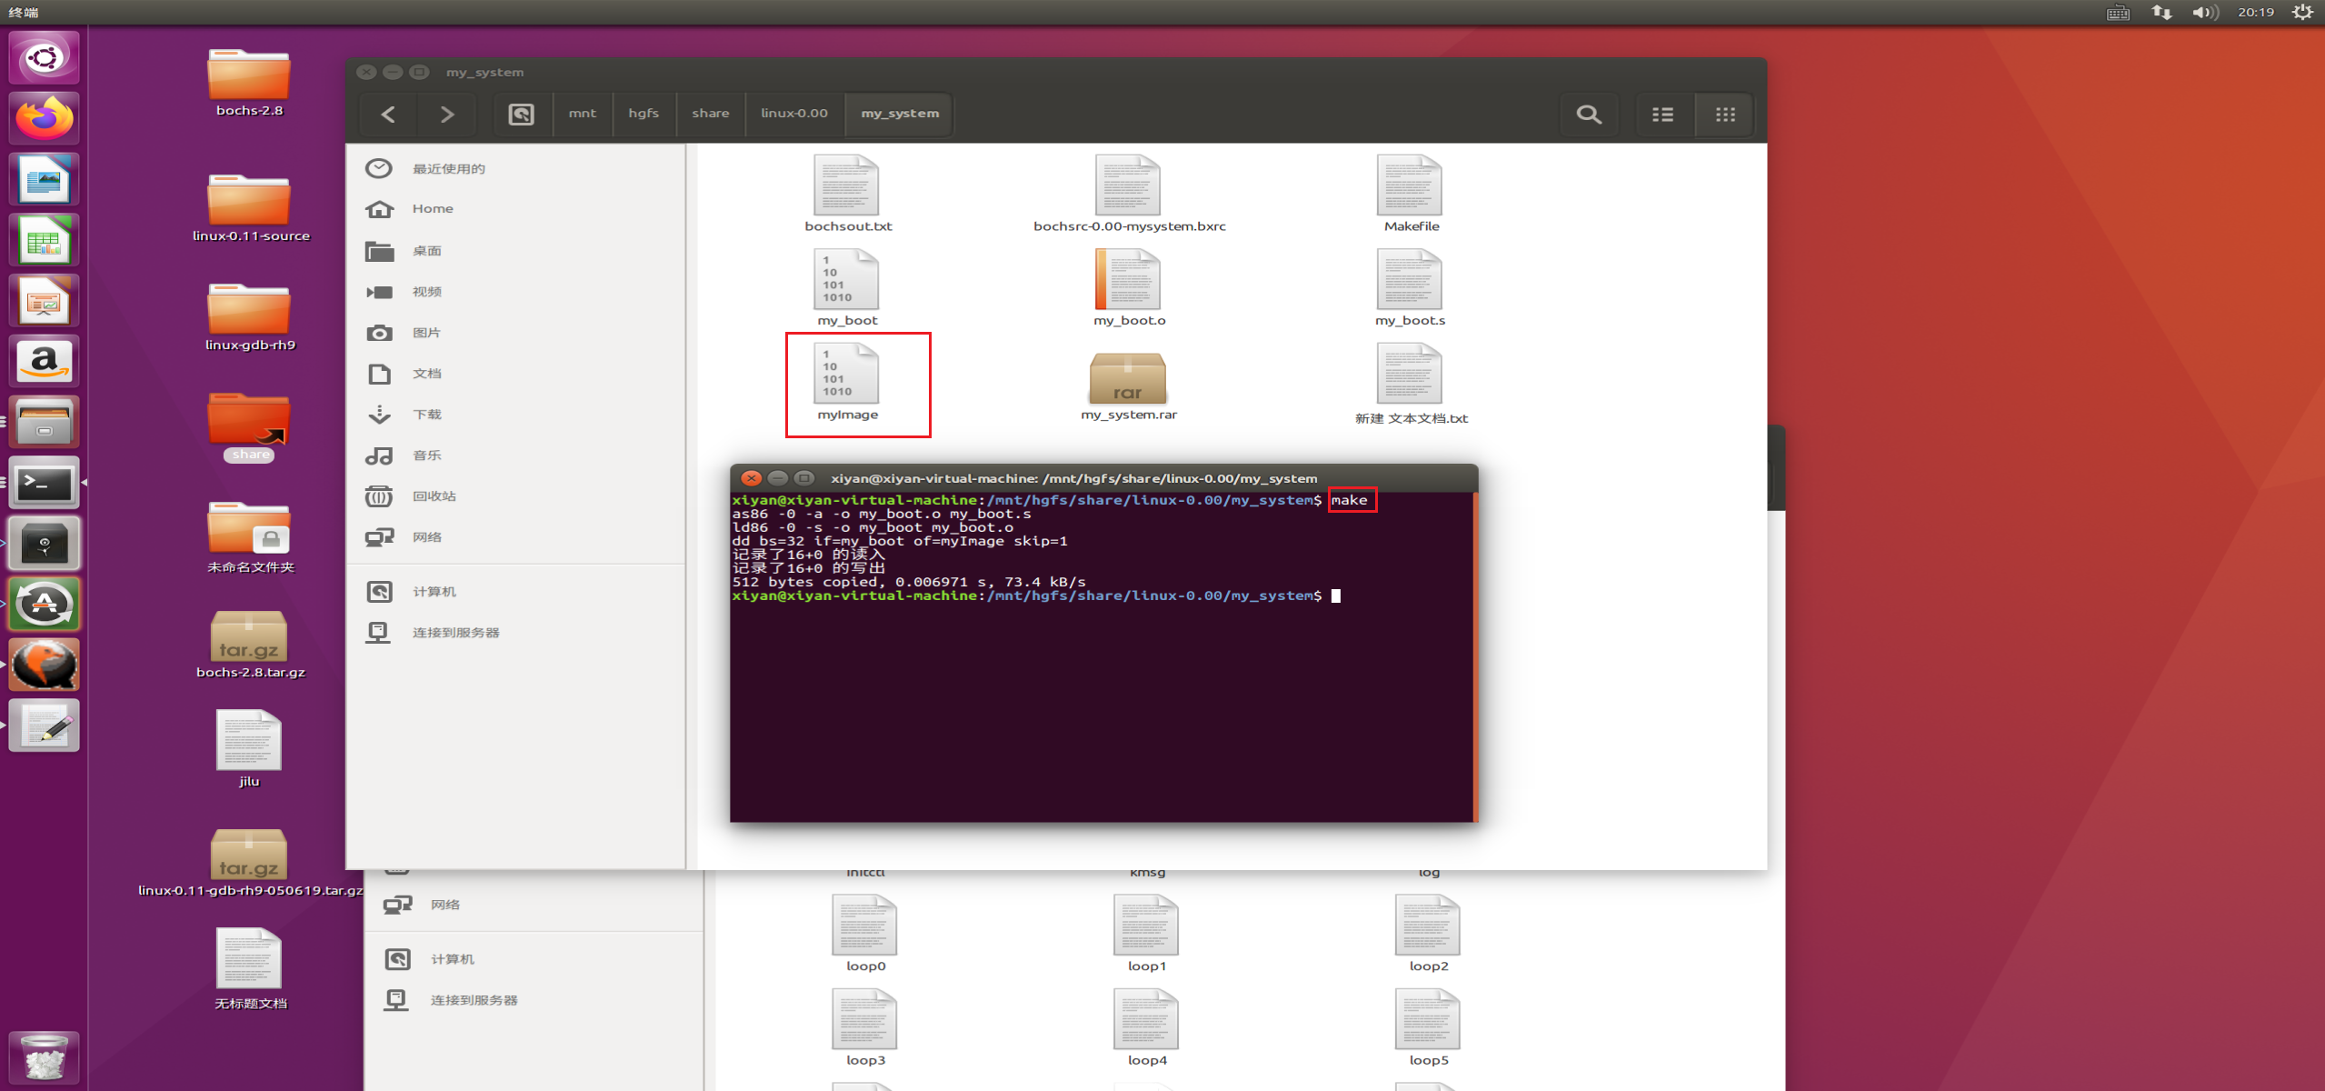Image resolution: width=2325 pixels, height=1091 pixels.
Task: Navigate forward in the file manager
Action: [x=446, y=114]
